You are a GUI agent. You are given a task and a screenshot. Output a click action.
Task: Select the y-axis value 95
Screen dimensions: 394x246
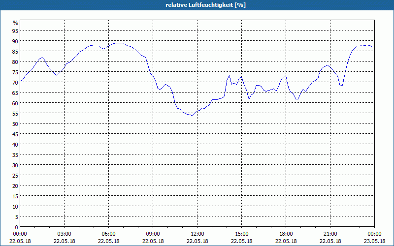point(15,31)
